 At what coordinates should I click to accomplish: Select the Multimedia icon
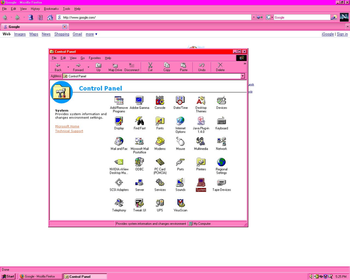[x=201, y=144]
